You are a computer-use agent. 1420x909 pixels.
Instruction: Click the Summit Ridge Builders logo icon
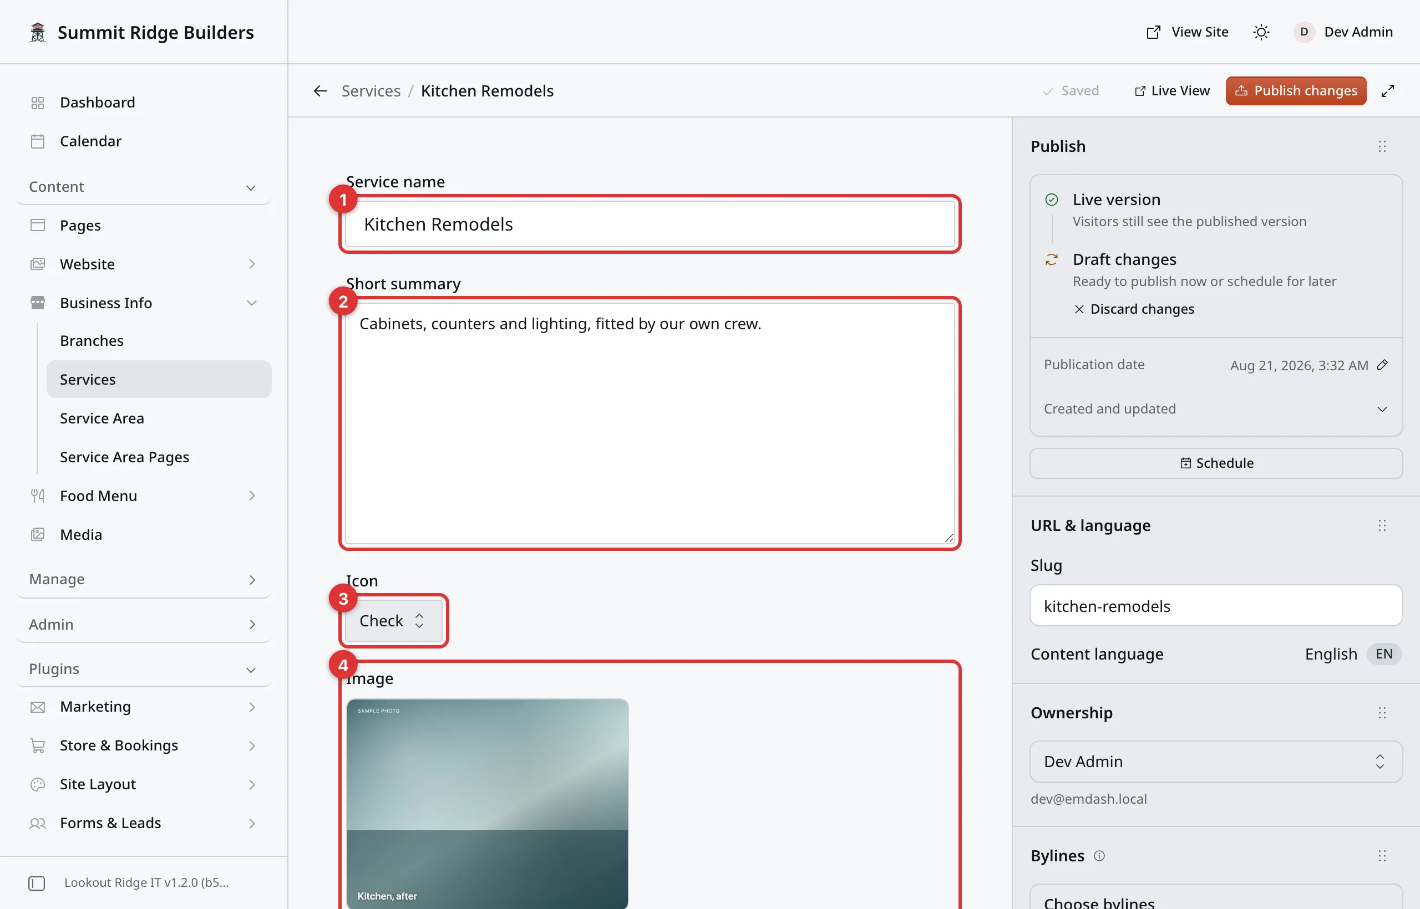tap(38, 33)
